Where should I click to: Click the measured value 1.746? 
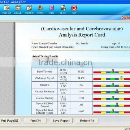click(81, 98)
